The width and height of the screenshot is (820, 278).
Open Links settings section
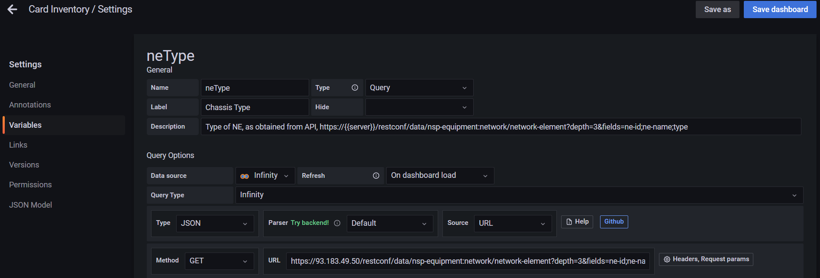[x=18, y=145]
